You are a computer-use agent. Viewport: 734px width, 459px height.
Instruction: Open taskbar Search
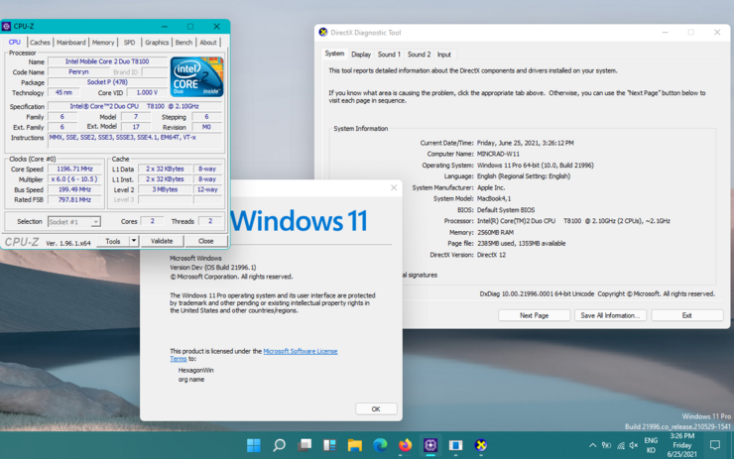tap(280, 445)
